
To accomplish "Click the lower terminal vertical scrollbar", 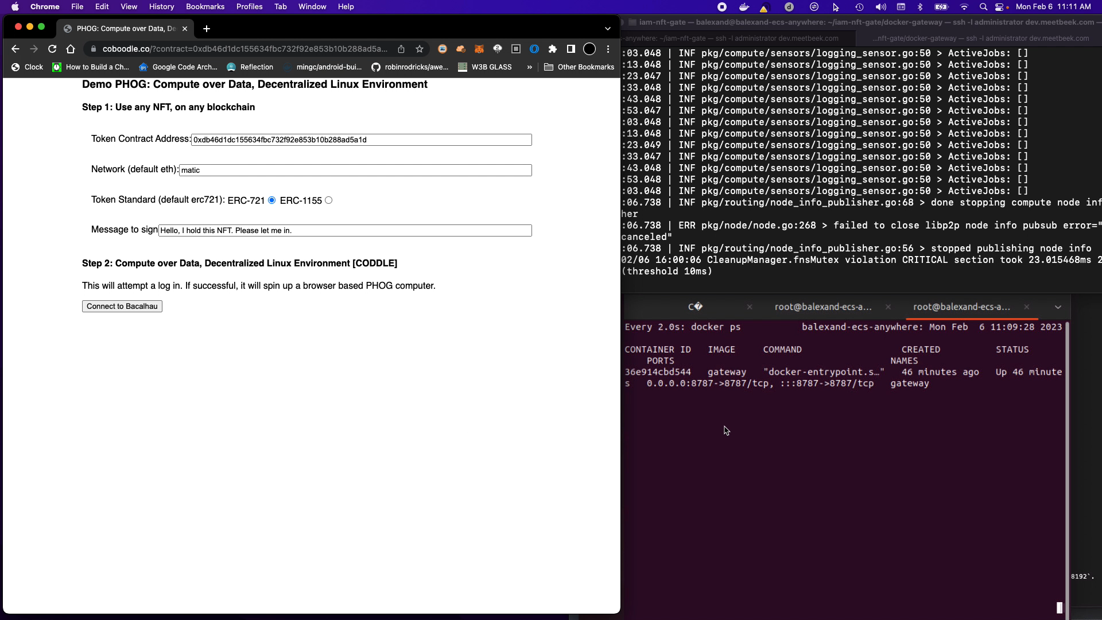I will (1067, 471).
